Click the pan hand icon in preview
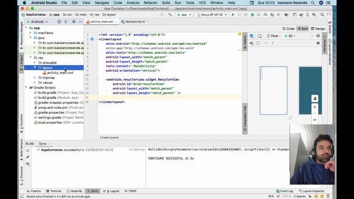This screenshot has width=354, height=199. point(315,98)
